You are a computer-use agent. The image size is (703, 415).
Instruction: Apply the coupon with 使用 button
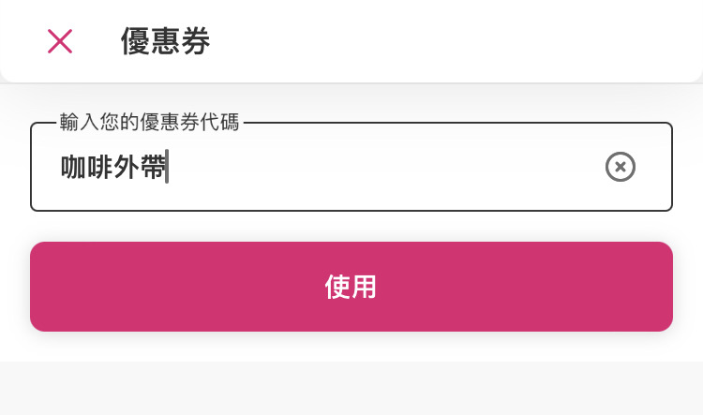pyautogui.click(x=351, y=287)
